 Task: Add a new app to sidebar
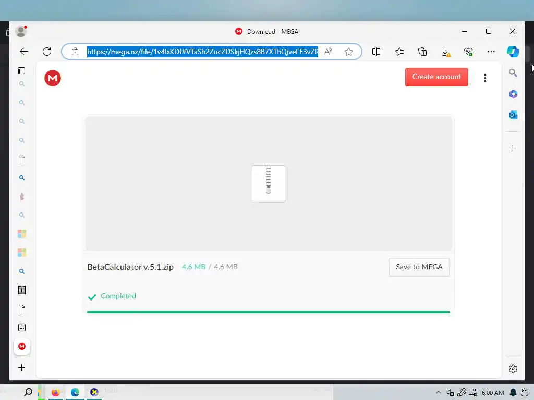tap(513, 148)
